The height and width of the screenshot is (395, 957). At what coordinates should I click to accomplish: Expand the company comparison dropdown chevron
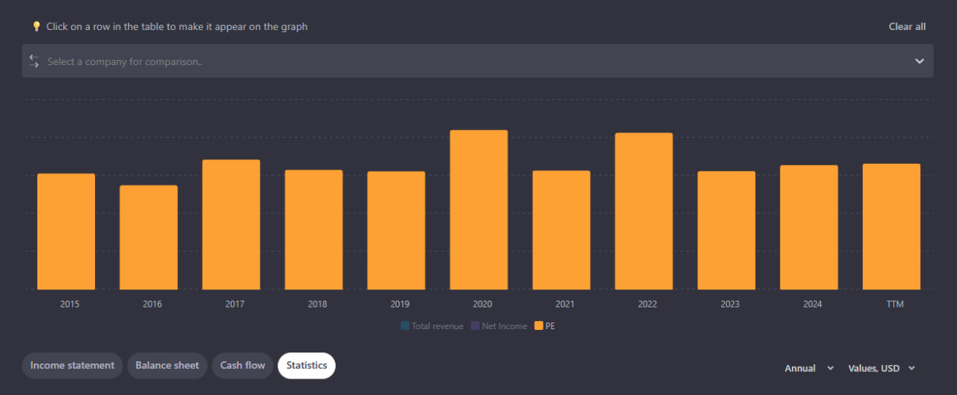(920, 61)
